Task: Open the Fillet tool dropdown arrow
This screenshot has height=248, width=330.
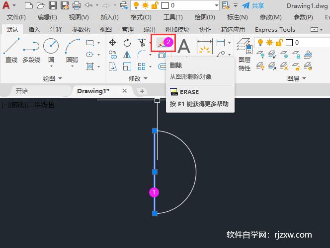Action: 150,55
